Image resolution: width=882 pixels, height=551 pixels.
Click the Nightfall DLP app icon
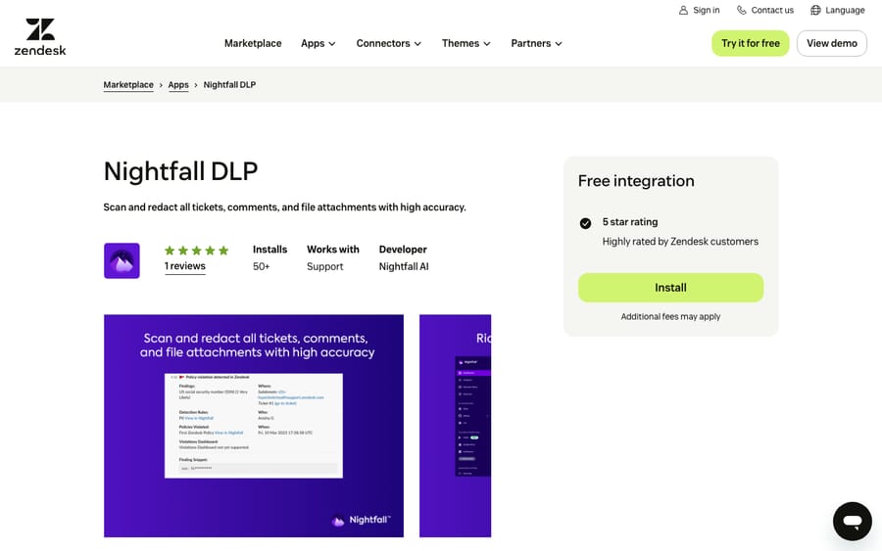click(122, 260)
